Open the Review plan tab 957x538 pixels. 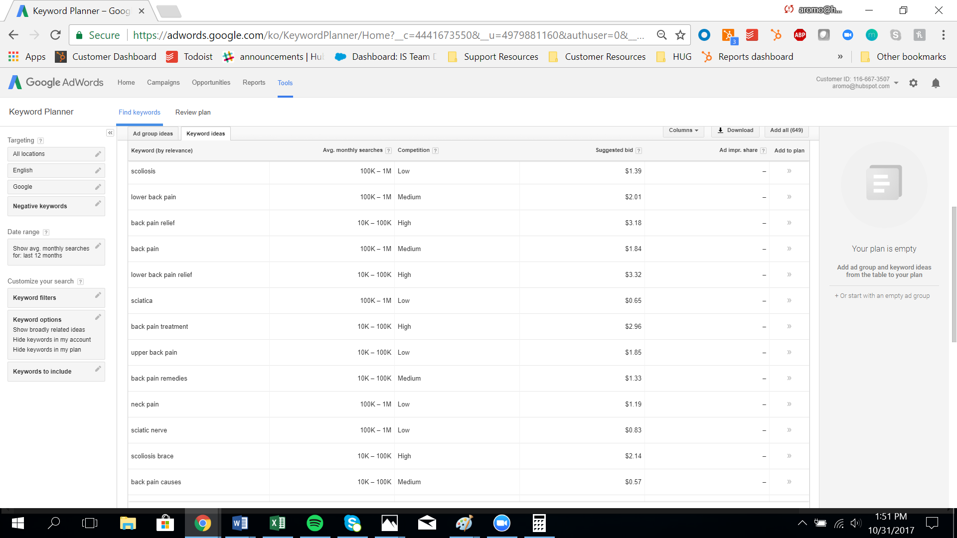point(193,112)
